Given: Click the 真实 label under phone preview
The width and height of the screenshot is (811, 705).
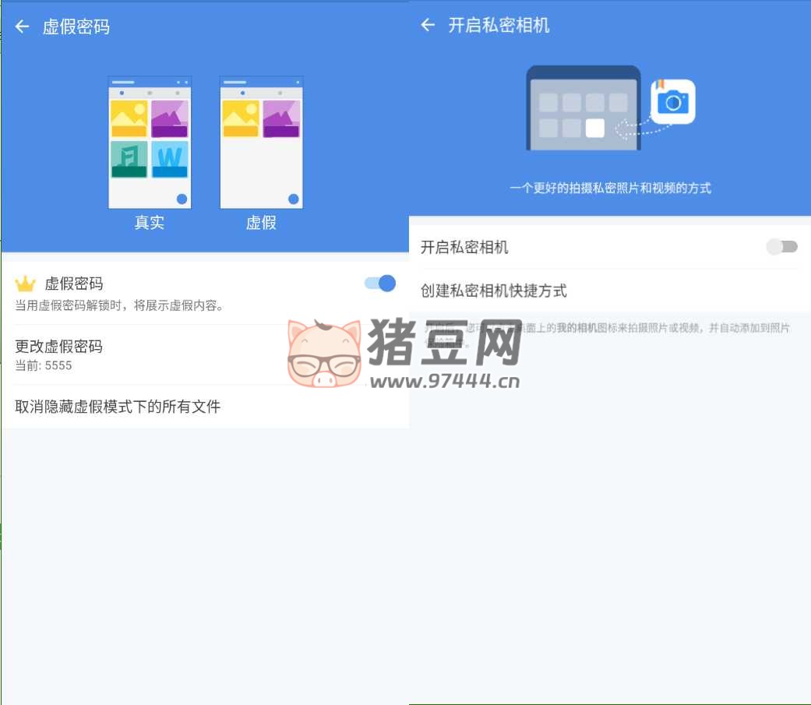Looking at the screenshot, I should tap(150, 223).
